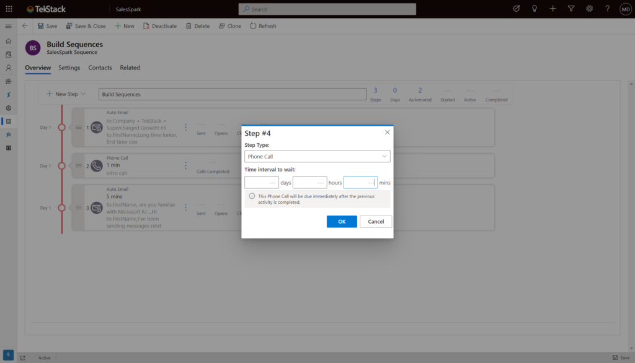Click the Cancel button
Screen dimensions: 635x363
pos(376,221)
